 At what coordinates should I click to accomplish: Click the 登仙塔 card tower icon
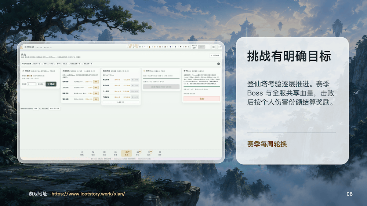click(23, 71)
